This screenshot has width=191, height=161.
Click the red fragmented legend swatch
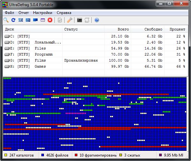(x=76, y=155)
